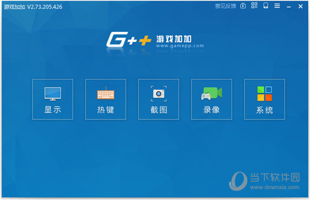The image size is (310, 200).
Task: Open the 热键 hotkey settings tile
Action: pyautogui.click(x=105, y=99)
